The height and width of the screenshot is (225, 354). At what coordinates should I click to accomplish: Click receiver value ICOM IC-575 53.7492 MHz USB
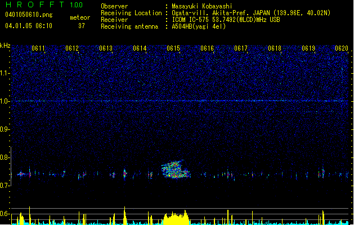click(226, 20)
